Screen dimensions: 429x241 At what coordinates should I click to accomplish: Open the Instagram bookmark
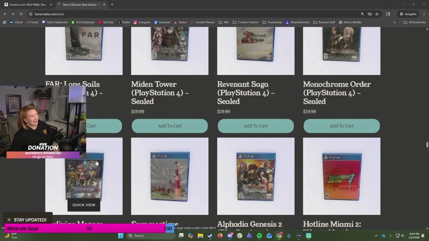[x=142, y=22]
